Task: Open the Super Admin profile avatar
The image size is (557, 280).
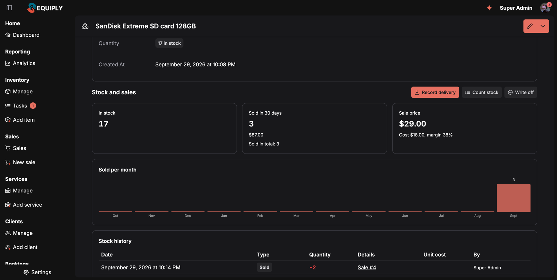Action: 545,8
